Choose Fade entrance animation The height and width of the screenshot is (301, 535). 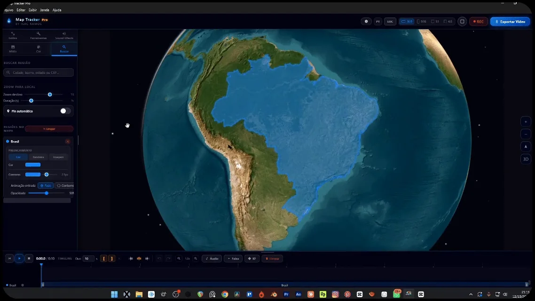tap(46, 186)
